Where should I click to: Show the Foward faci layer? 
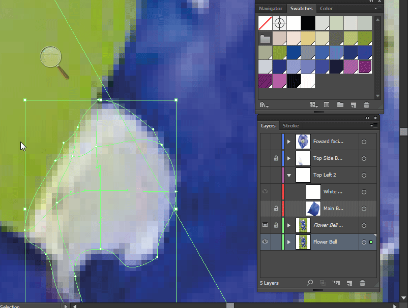[265, 142]
